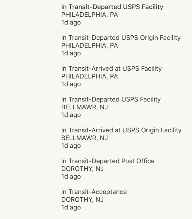Viewport: 192px width, 219px height.
Task: Click the Bellmawr "Departed USPS Facility" status
Action: click(x=111, y=99)
